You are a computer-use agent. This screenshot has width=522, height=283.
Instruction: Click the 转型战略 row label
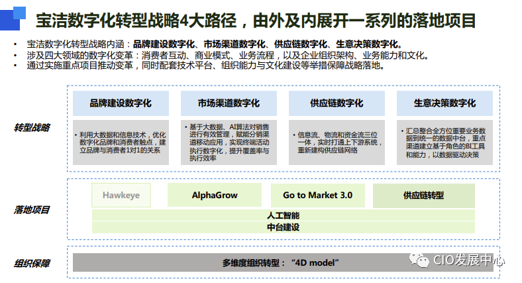pyautogui.click(x=32, y=127)
